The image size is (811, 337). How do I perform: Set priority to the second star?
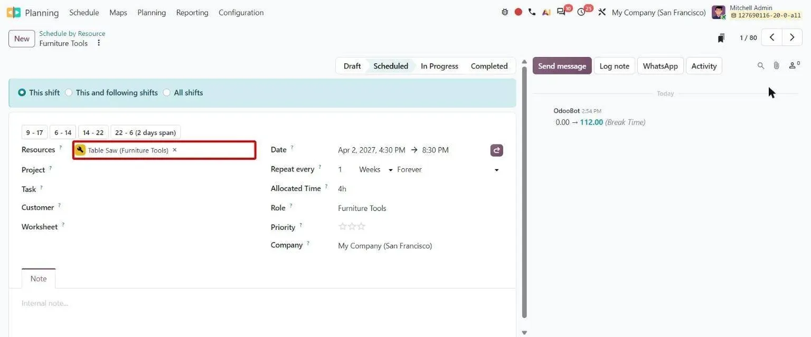pyautogui.click(x=352, y=227)
